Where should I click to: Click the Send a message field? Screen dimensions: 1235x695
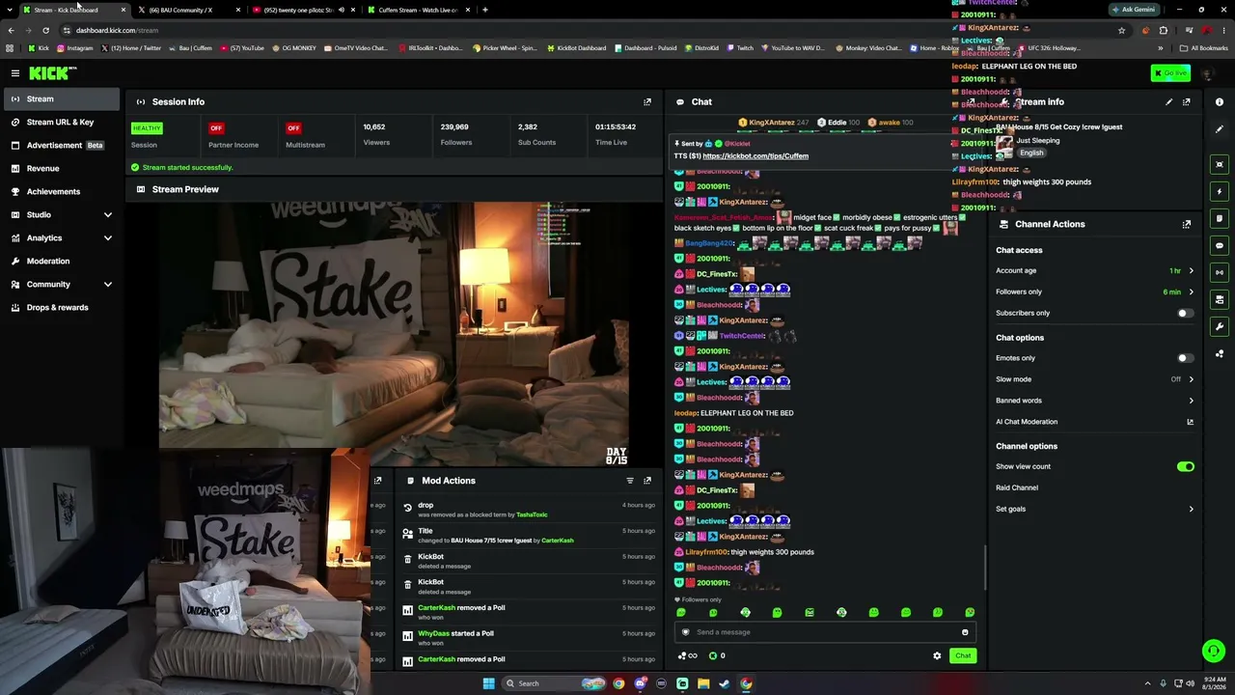[825, 632]
